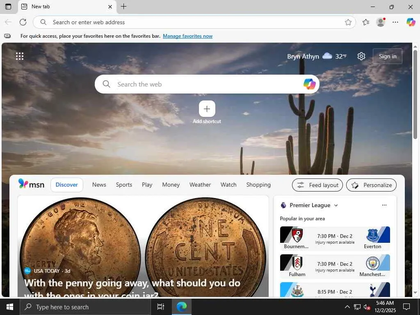Switch to the Sports tab

pyautogui.click(x=124, y=185)
